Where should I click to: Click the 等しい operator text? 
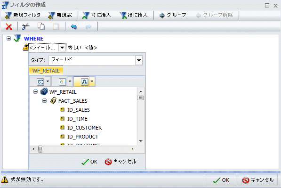tap(74, 48)
